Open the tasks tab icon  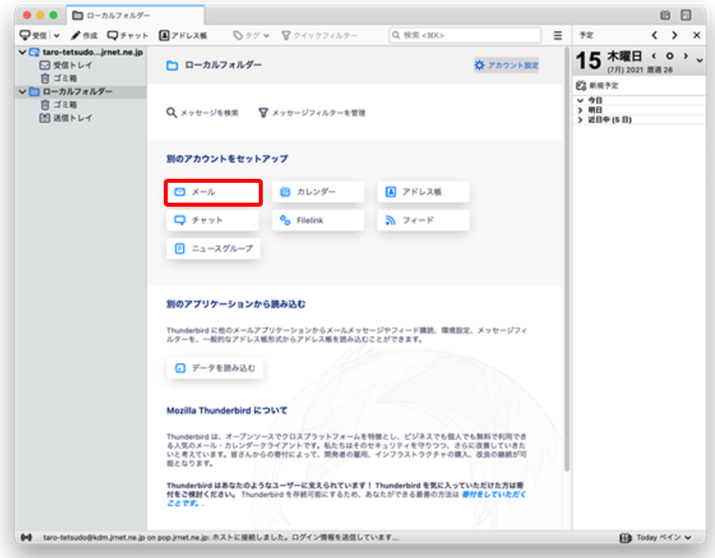(x=685, y=15)
